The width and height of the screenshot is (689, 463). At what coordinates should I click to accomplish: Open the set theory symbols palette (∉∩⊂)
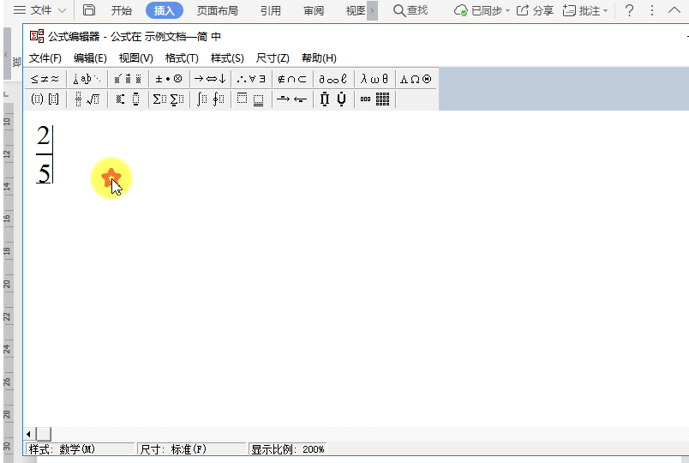click(292, 79)
